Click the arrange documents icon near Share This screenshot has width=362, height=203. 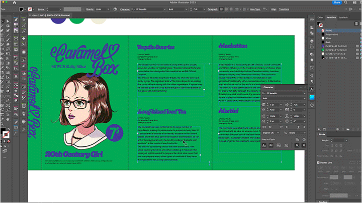click(354, 3)
